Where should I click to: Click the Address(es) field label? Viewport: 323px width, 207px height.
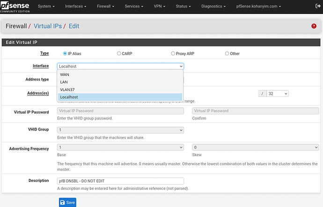tap(38, 93)
